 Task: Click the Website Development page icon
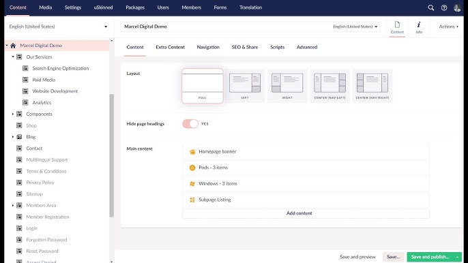tap(25, 91)
